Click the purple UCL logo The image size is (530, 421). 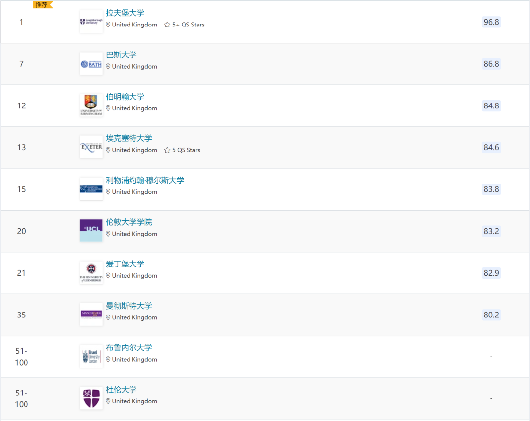pos(91,231)
